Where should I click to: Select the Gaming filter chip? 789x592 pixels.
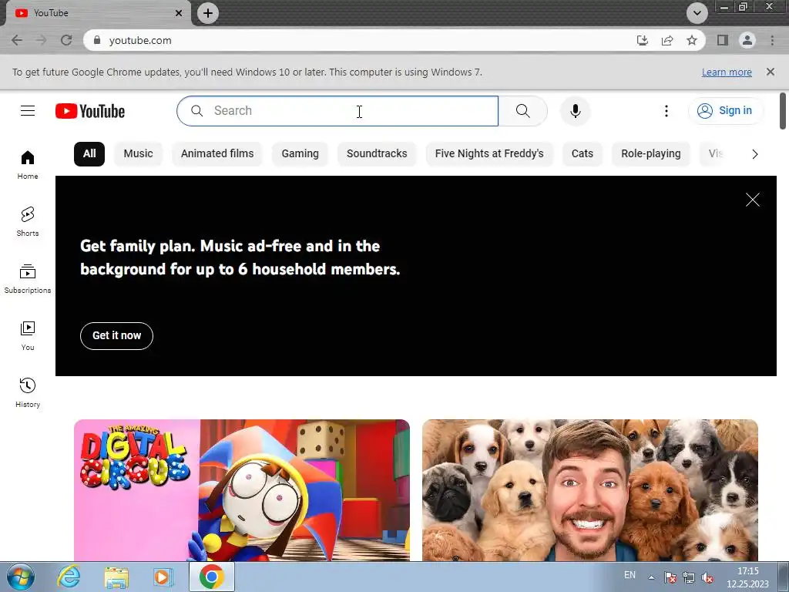[300, 154]
